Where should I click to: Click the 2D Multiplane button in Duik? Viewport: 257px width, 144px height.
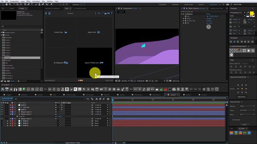(x=61, y=63)
